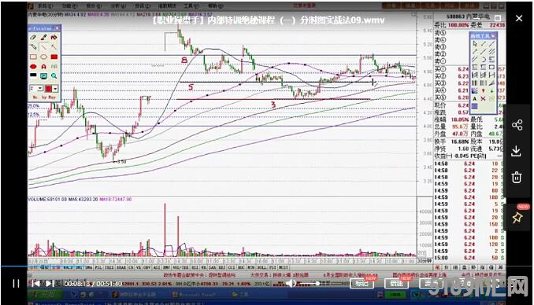Select the hollow rectangle tool

[x=33, y=57]
